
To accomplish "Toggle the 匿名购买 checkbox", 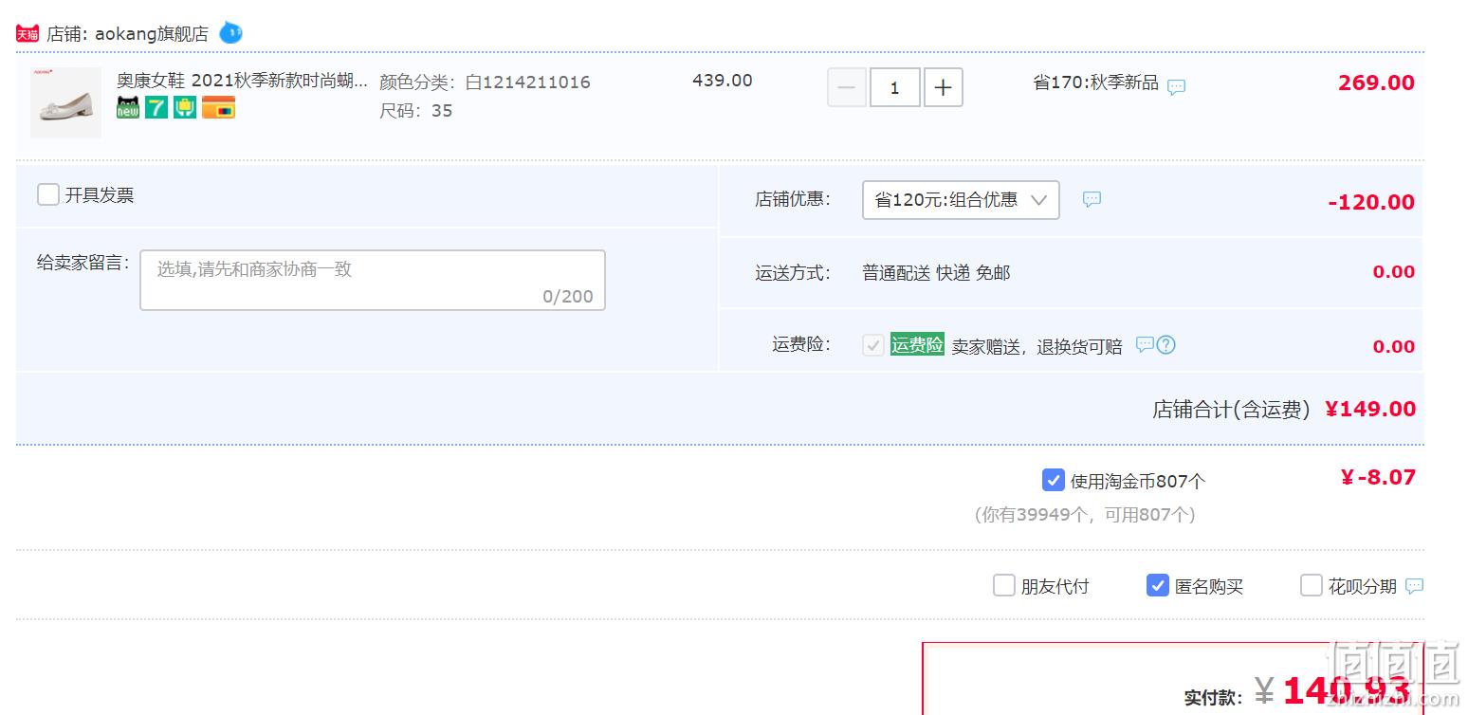I will 1157,585.
